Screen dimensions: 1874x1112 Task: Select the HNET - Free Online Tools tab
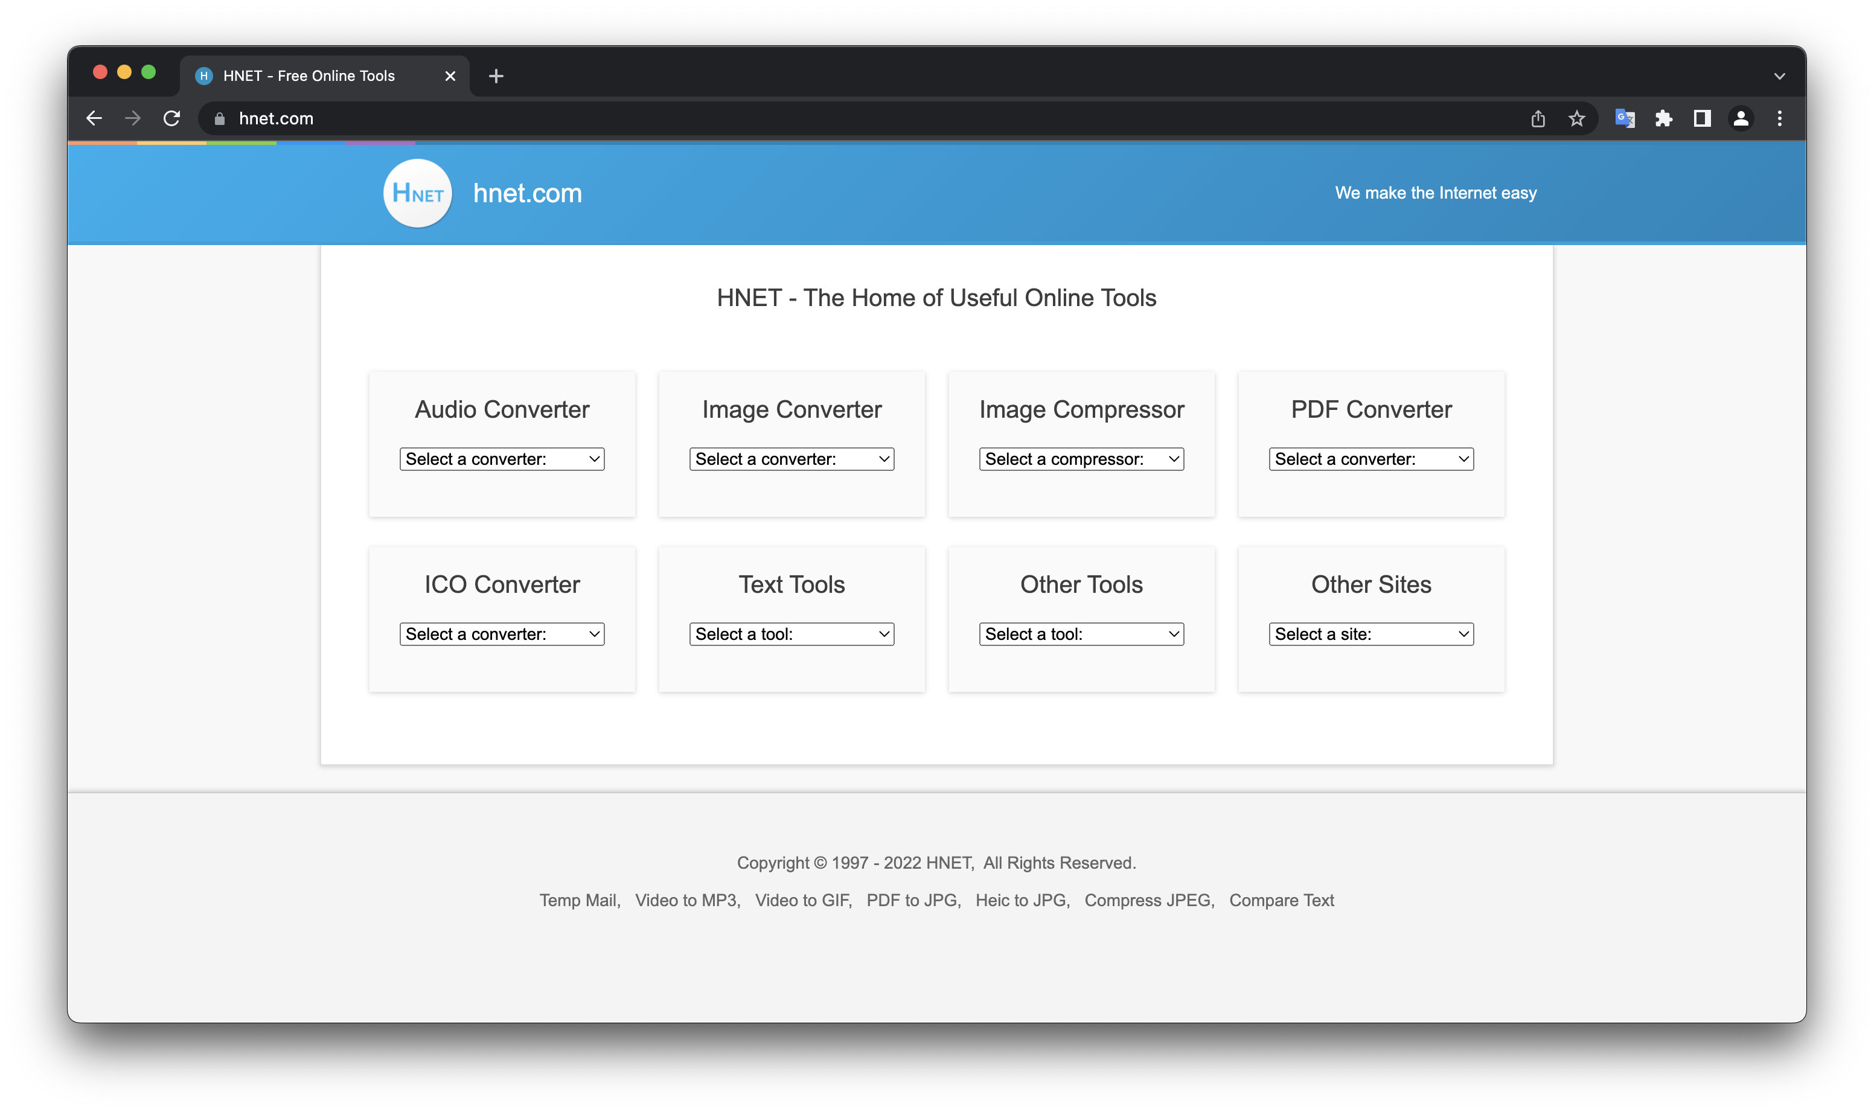[309, 75]
